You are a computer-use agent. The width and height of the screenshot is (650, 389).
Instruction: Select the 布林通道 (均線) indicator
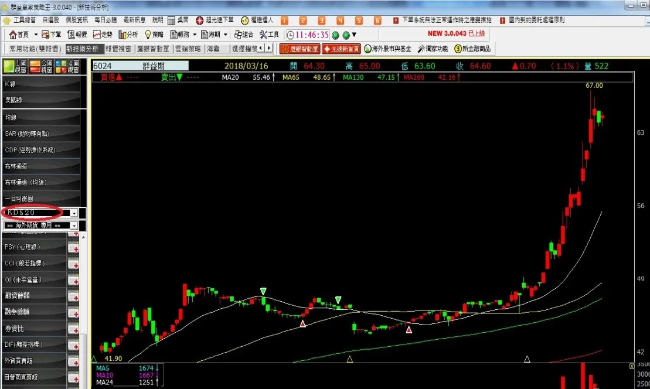(42, 182)
